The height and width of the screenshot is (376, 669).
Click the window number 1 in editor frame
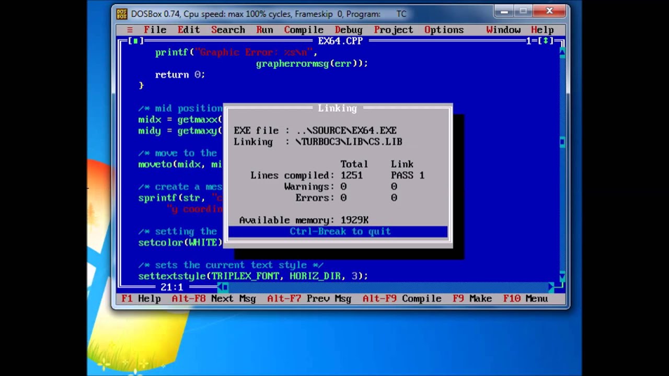point(529,41)
